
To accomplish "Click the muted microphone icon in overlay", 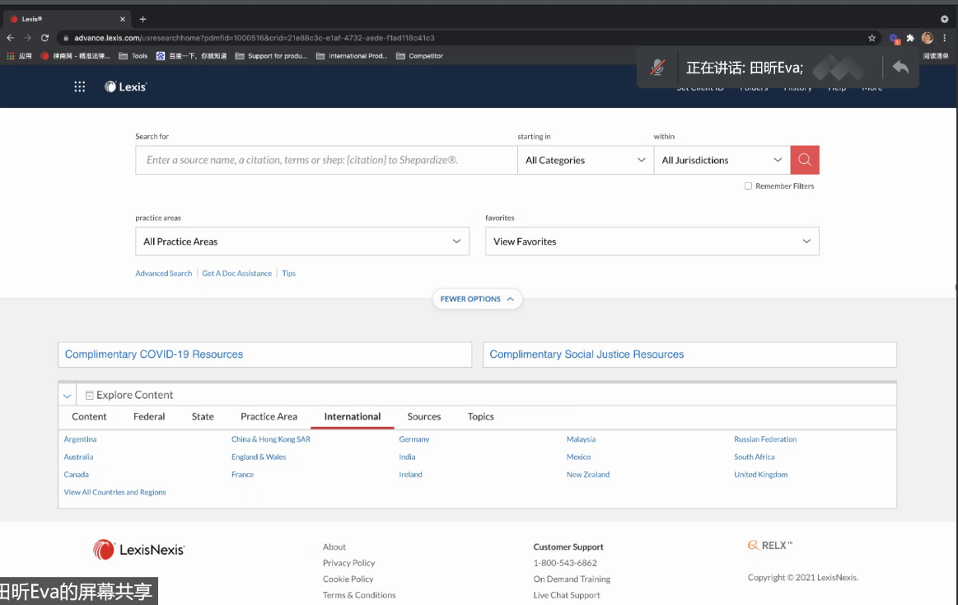I will [x=657, y=68].
